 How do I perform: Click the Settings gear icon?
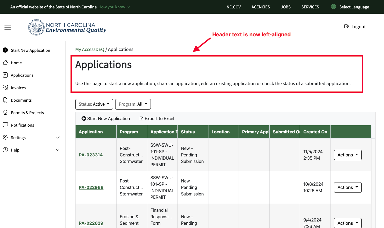[x=5, y=137]
